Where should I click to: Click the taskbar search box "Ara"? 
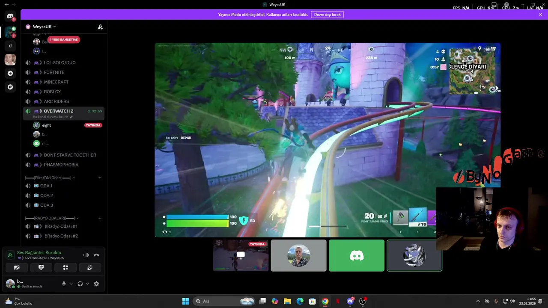pos(225,301)
